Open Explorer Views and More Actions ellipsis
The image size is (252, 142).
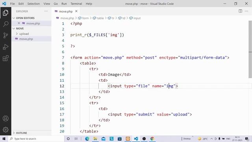[46, 11]
